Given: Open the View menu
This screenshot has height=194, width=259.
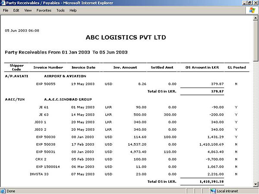Looking at the screenshot, I should click(28, 10).
